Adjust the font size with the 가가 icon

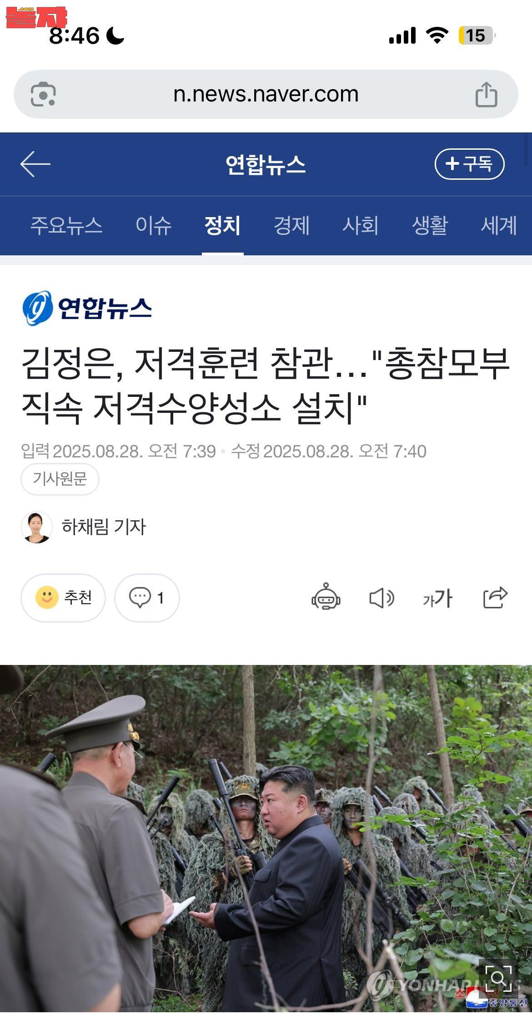click(437, 598)
